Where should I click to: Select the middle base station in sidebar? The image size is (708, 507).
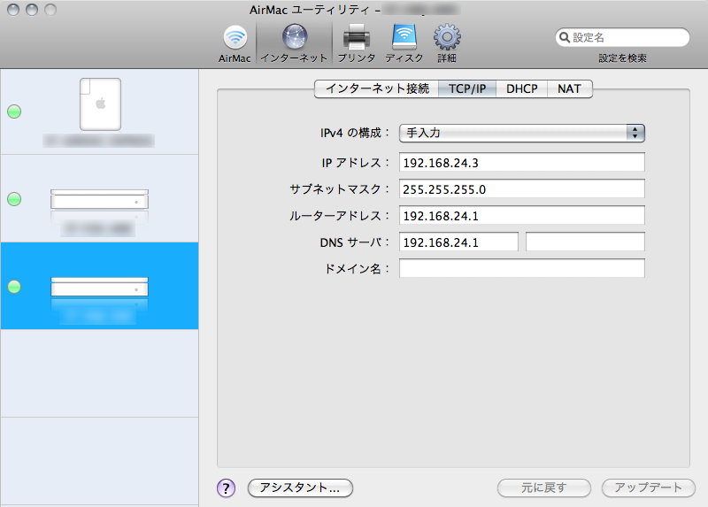tap(99, 199)
